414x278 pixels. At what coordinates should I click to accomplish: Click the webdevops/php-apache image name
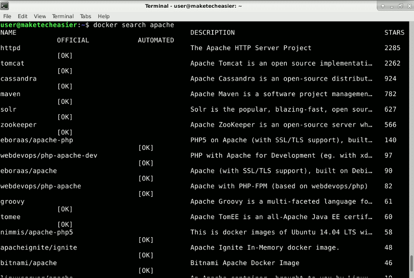pyautogui.click(x=41, y=186)
